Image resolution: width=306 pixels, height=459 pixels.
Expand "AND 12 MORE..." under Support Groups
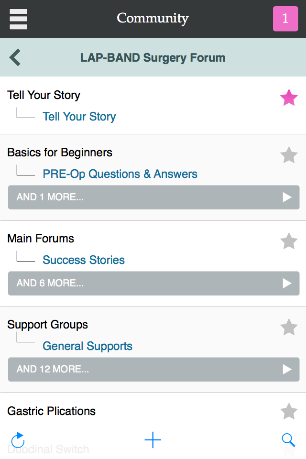tap(153, 370)
